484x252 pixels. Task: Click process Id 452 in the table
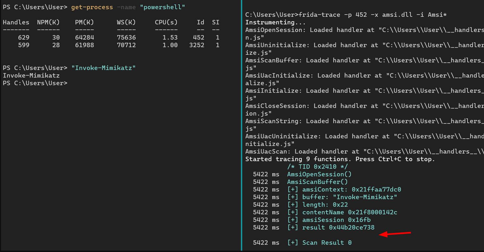[x=199, y=38]
